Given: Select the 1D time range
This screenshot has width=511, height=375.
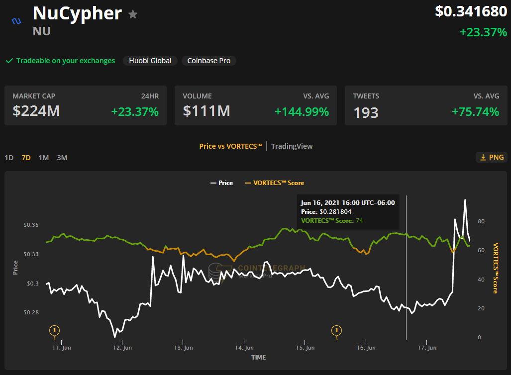Looking at the screenshot, I should coord(9,158).
